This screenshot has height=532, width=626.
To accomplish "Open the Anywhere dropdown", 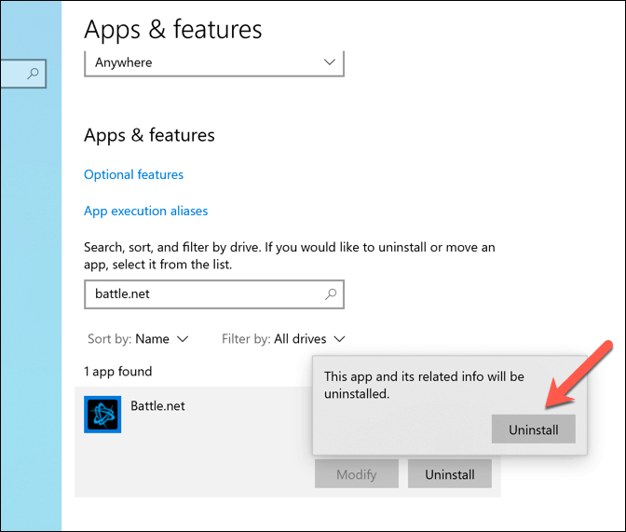I will click(213, 63).
